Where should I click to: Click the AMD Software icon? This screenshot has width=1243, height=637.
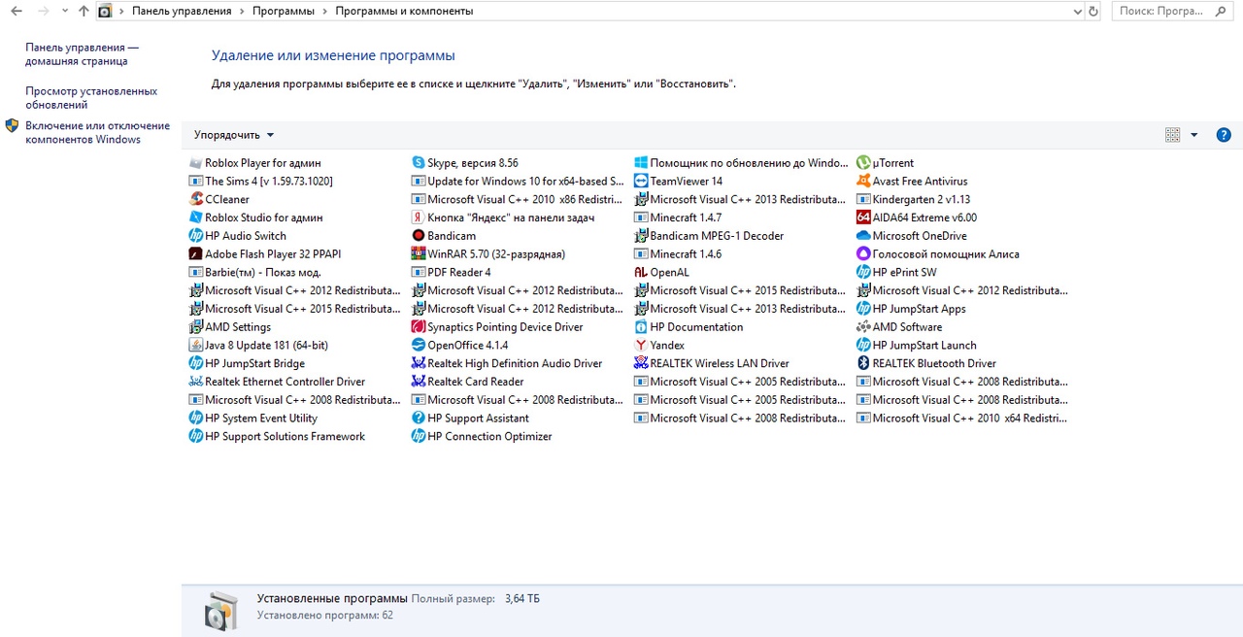tap(863, 327)
